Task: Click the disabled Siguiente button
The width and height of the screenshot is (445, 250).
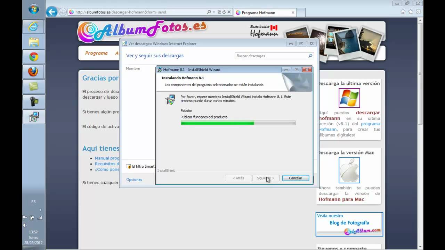Action: 266,178
